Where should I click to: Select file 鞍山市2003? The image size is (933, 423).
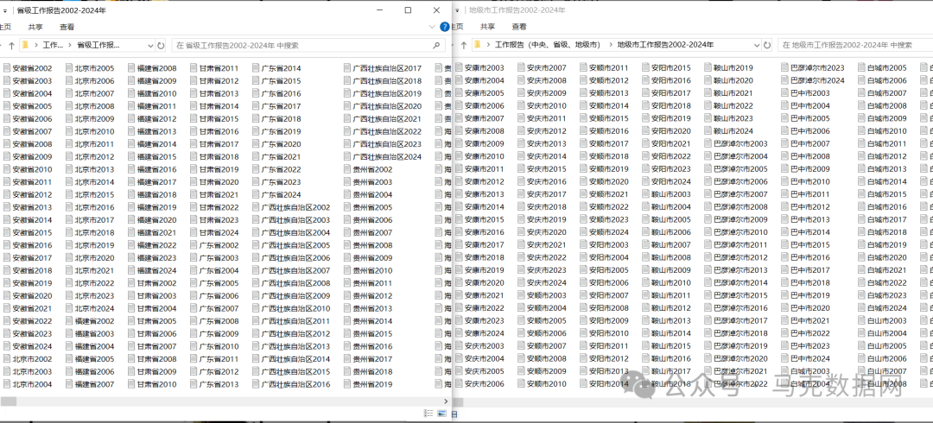pyautogui.click(x=666, y=194)
